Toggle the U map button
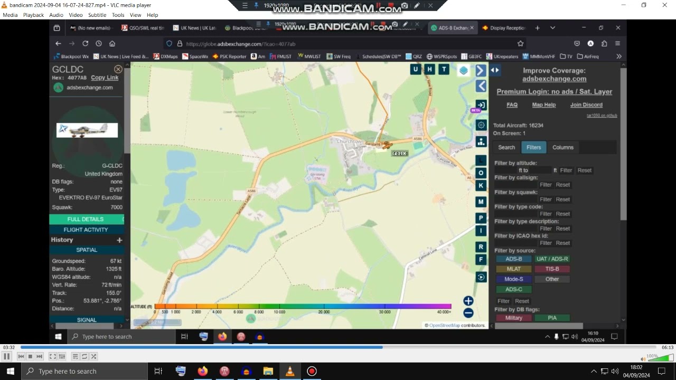The image size is (676, 380). 416,69
